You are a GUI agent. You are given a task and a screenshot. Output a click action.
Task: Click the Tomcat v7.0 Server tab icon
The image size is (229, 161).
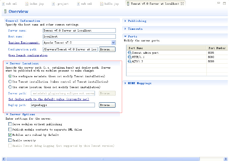click(128, 4)
